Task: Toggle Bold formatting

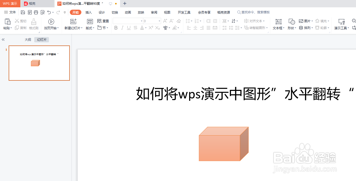Action: tap(116, 28)
